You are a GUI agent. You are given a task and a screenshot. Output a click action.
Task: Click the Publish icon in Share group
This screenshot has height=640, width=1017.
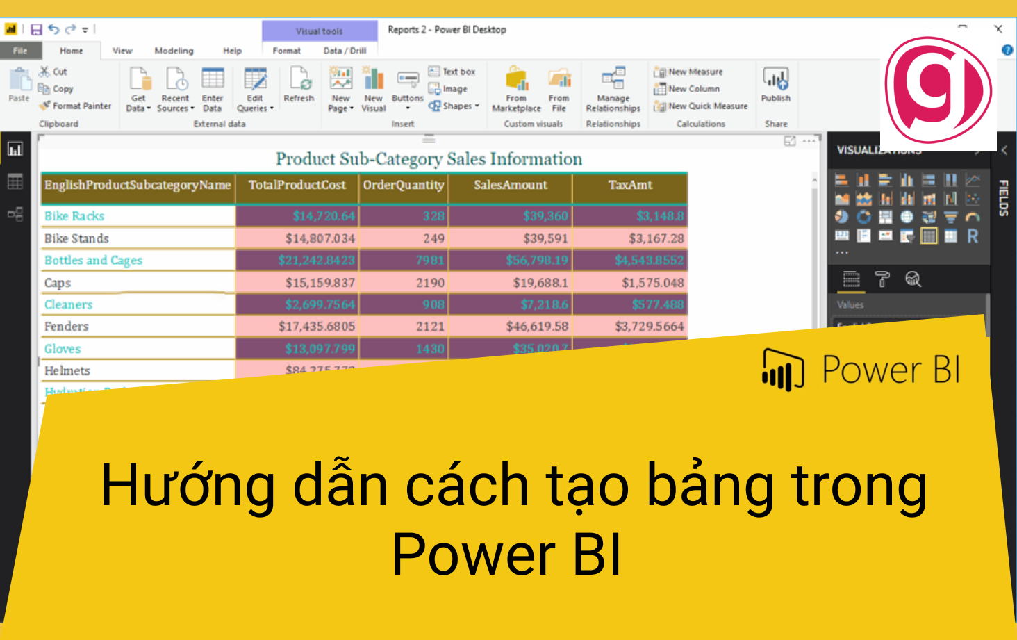[x=775, y=82]
